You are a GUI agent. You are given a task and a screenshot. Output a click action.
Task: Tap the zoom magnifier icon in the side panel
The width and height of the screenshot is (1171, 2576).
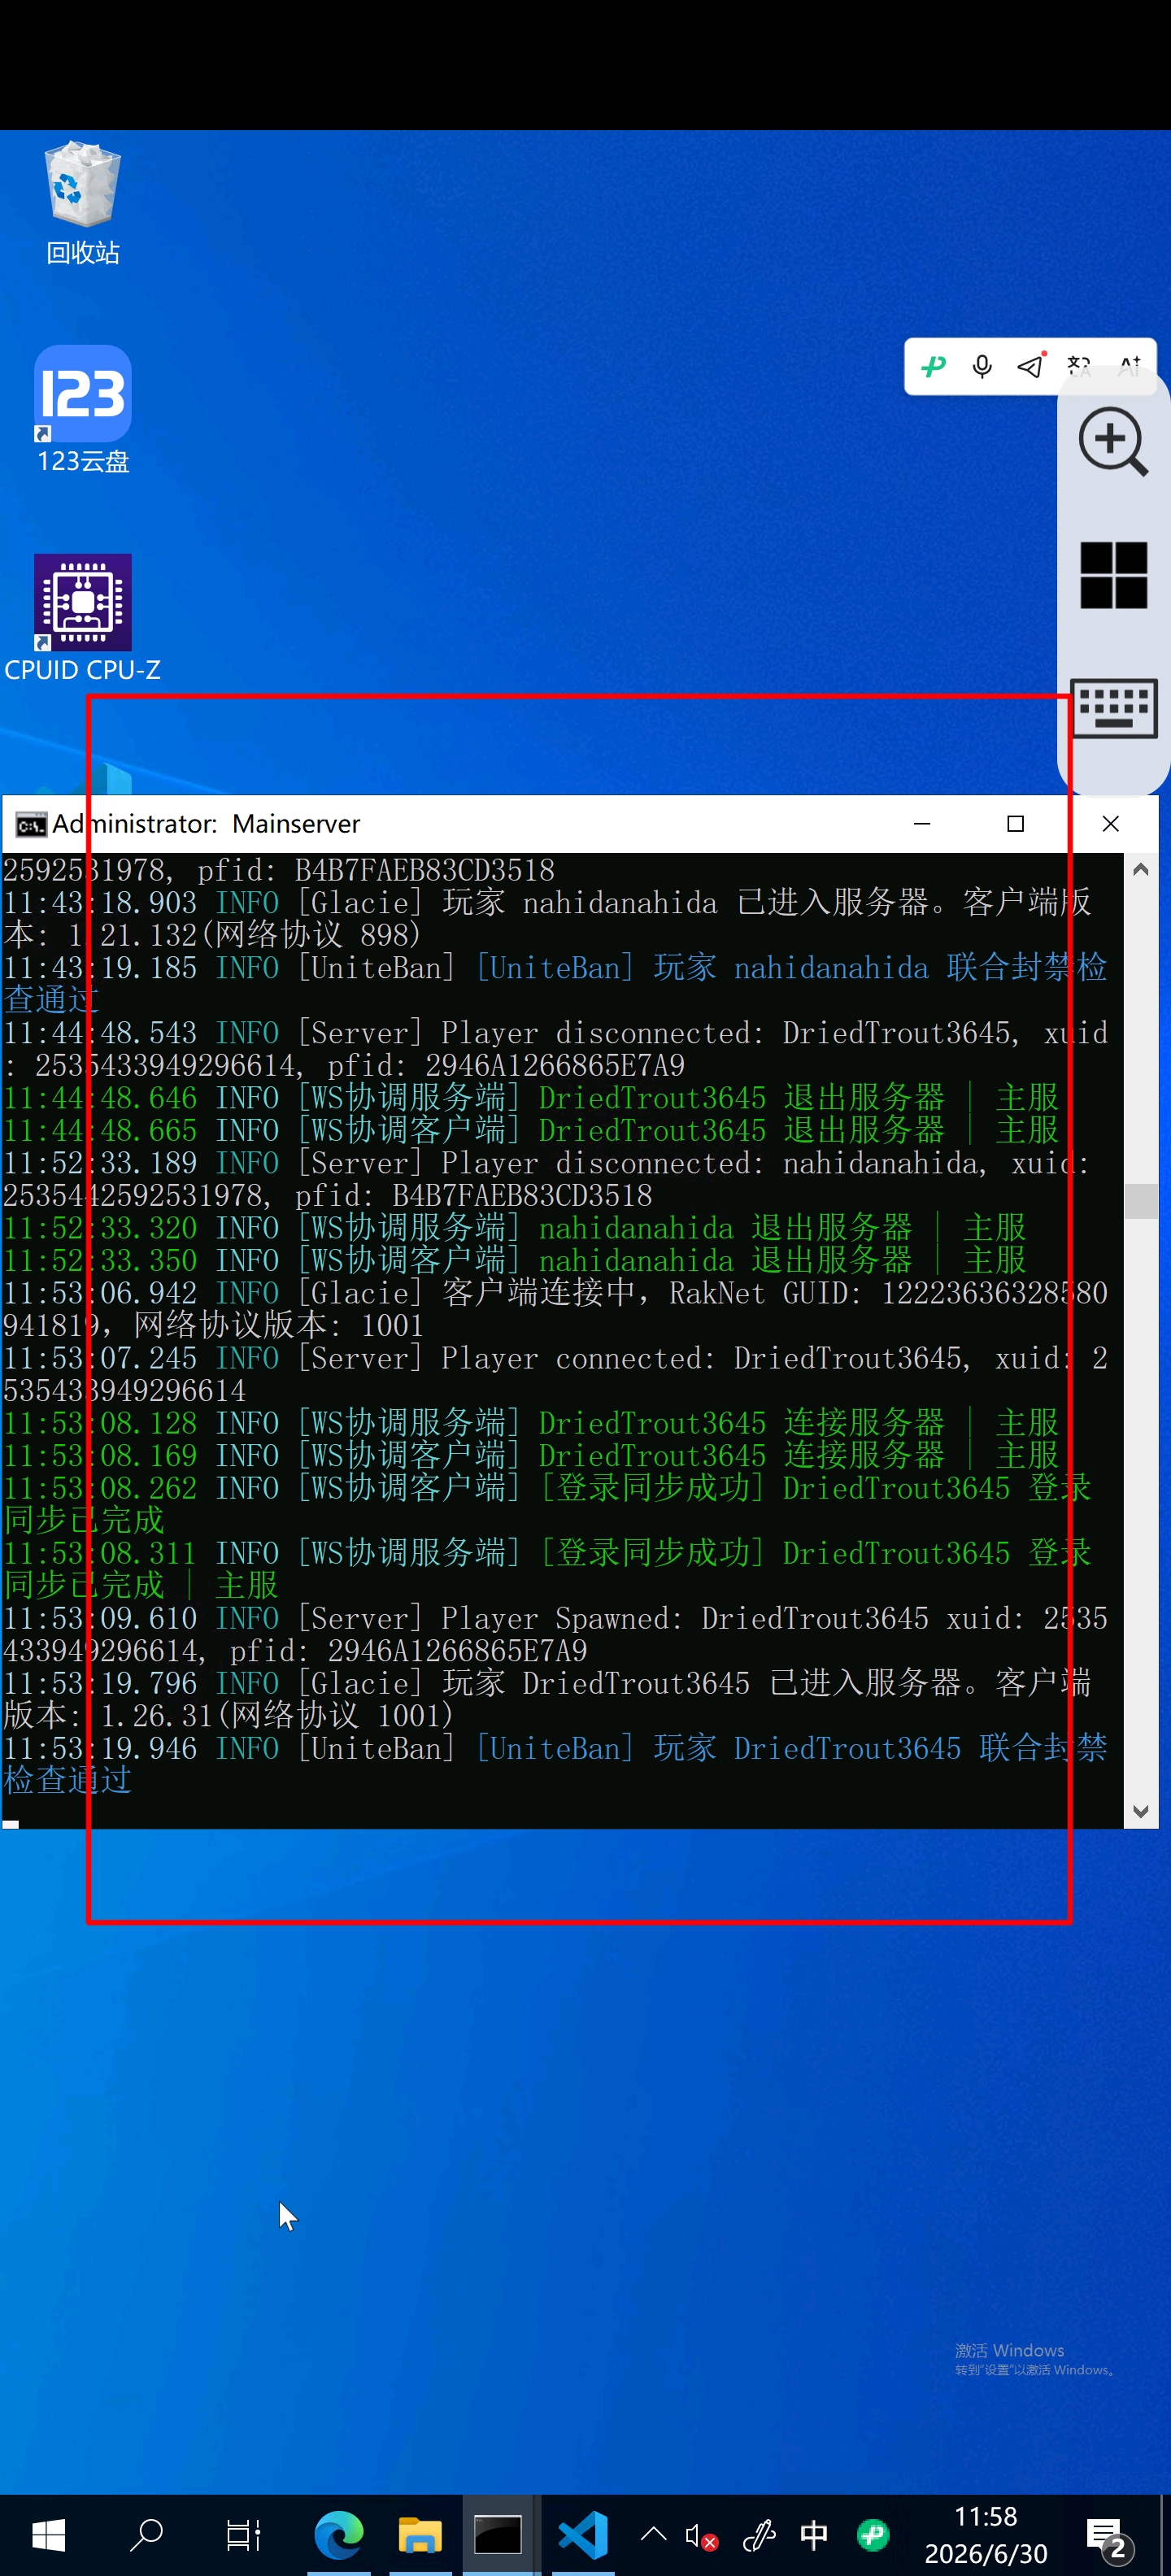click(x=1113, y=441)
